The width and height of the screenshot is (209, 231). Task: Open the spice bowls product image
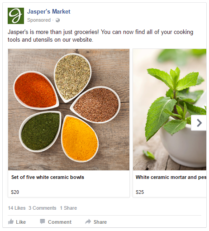point(69,110)
